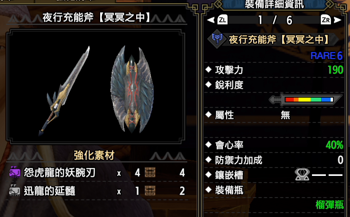Click the charge blade weapon type icon

tap(217, 39)
